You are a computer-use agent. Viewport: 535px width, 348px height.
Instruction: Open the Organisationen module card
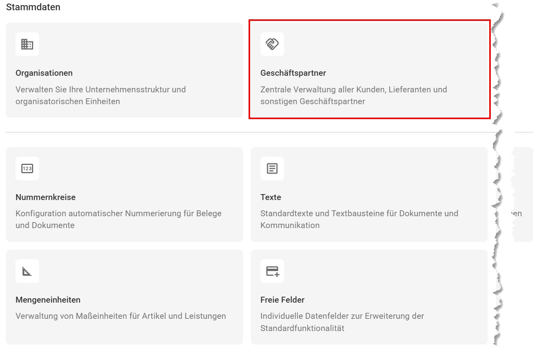coord(125,69)
